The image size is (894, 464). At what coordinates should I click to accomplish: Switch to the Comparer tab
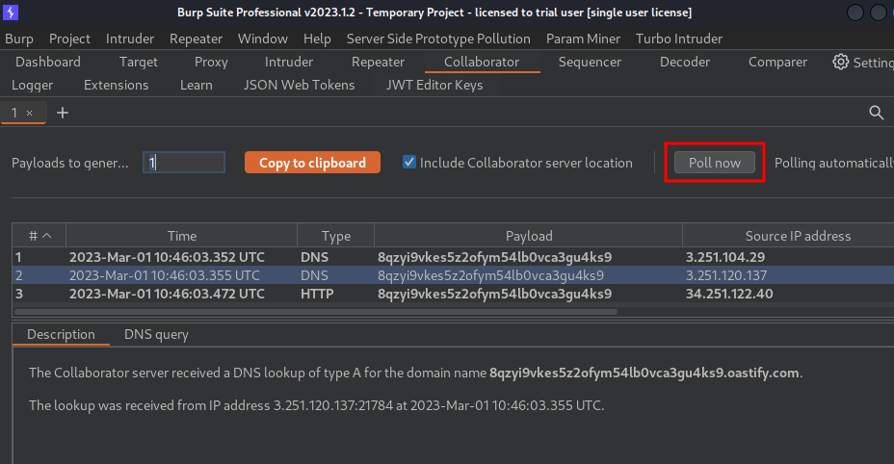pyautogui.click(x=777, y=62)
